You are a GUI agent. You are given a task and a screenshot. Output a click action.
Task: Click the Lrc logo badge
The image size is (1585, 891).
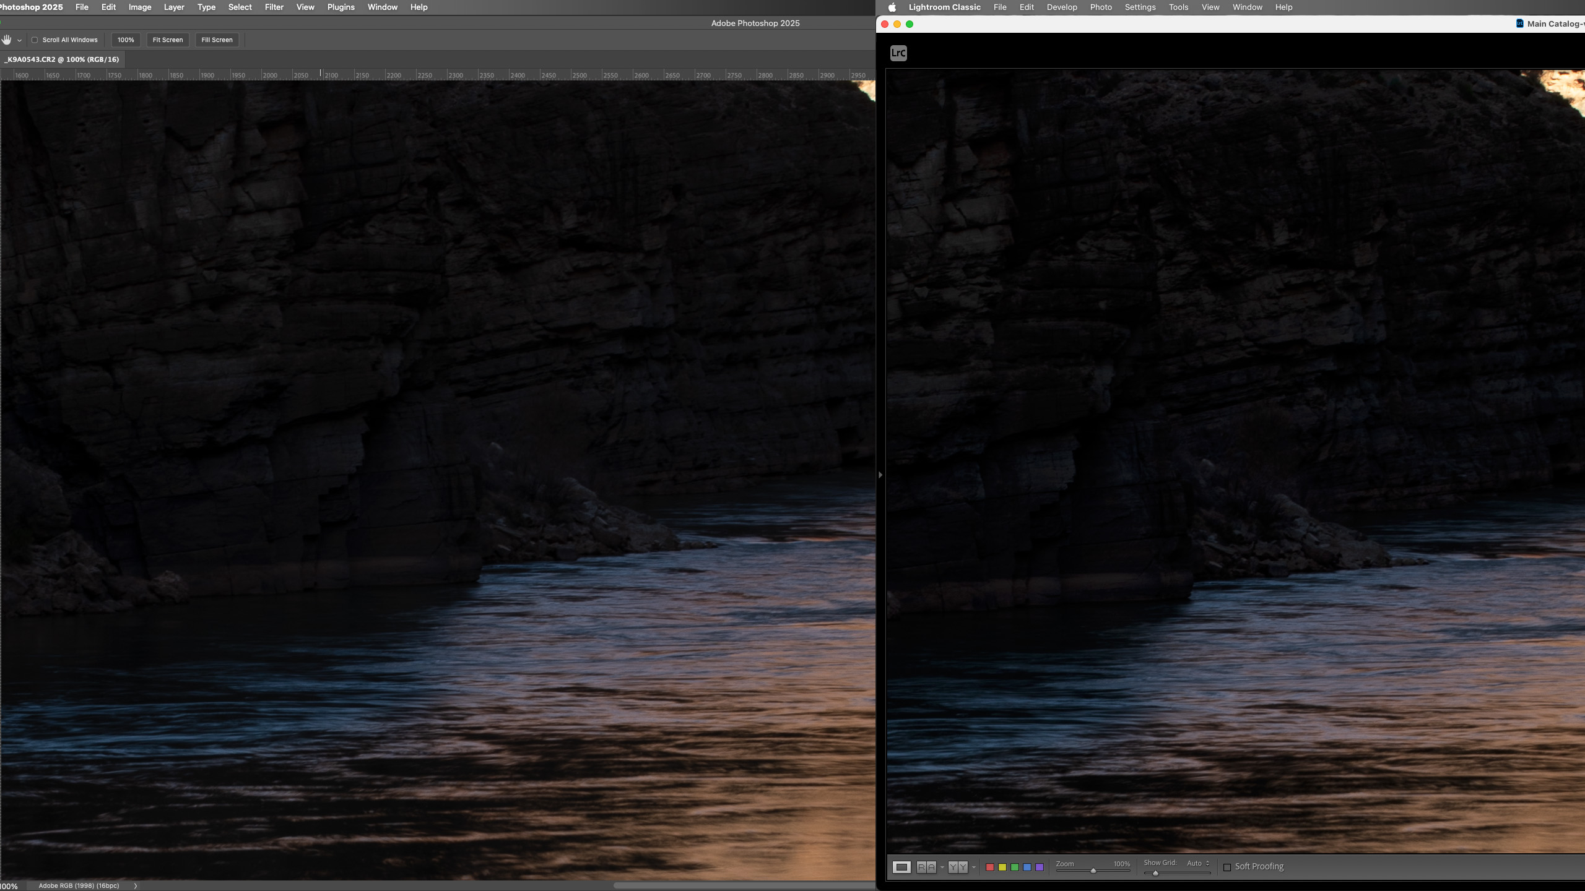[898, 53]
